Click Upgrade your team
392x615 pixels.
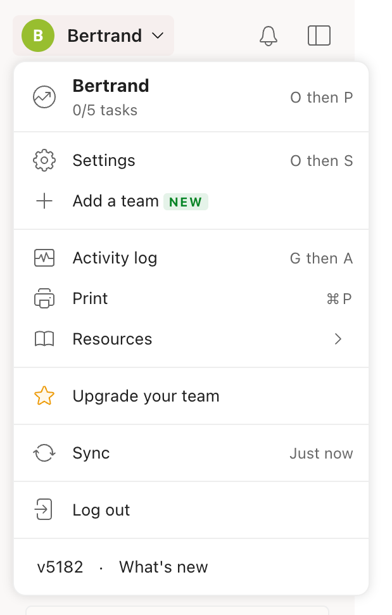click(x=147, y=396)
